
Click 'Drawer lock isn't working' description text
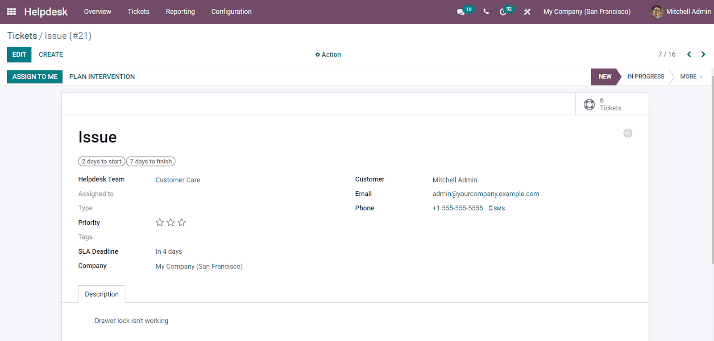click(x=132, y=321)
